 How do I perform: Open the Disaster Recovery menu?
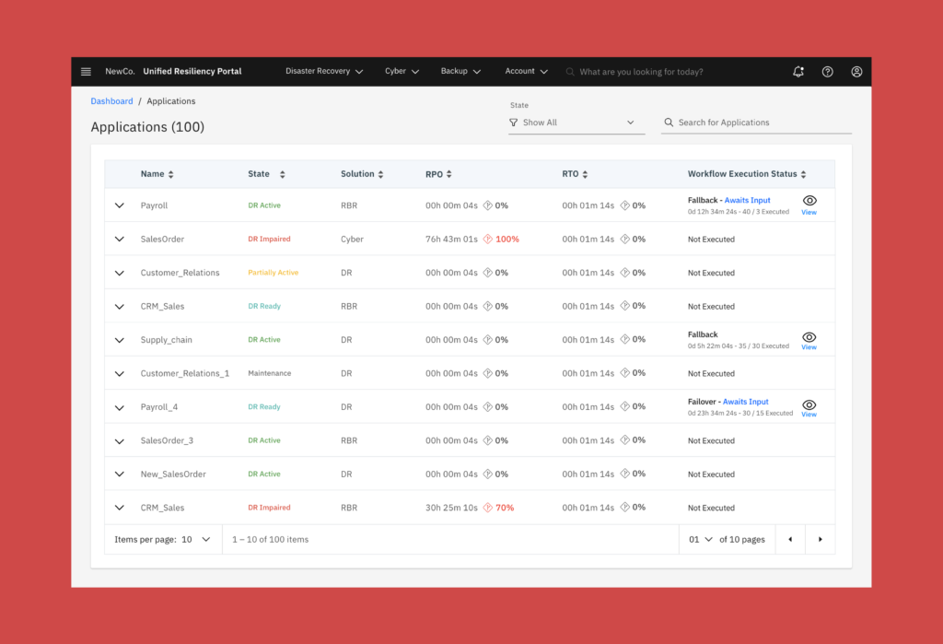coord(324,72)
